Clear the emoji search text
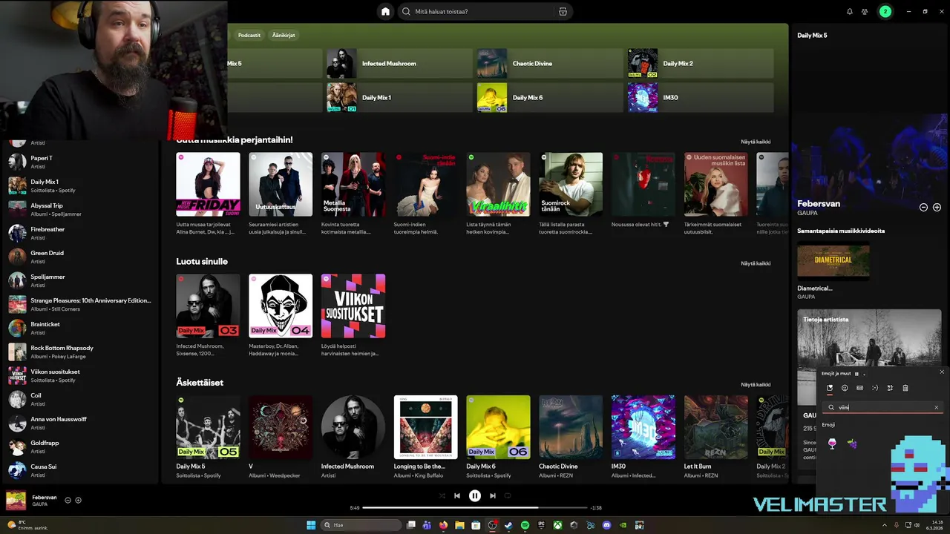Image resolution: width=950 pixels, height=534 pixels. (x=936, y=407)
